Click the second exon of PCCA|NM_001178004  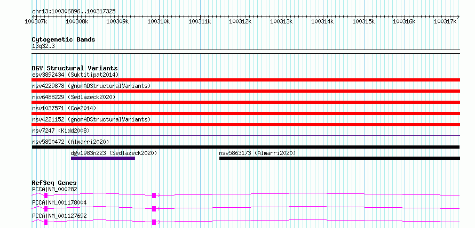(154, 209)
